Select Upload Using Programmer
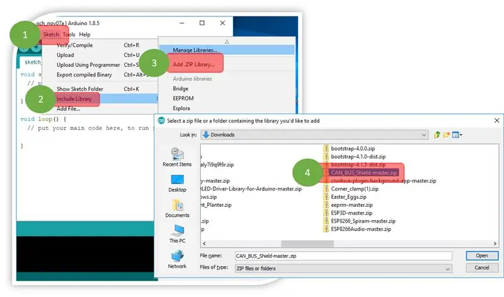The image size is (504, 297). click(x=88, y=65)
